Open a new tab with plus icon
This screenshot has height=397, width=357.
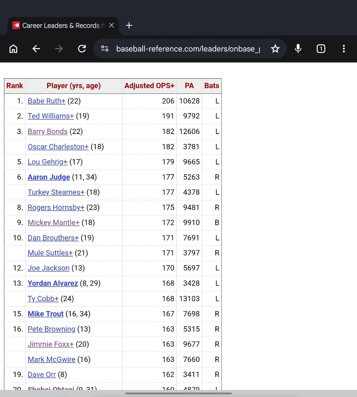coord(129,25)
